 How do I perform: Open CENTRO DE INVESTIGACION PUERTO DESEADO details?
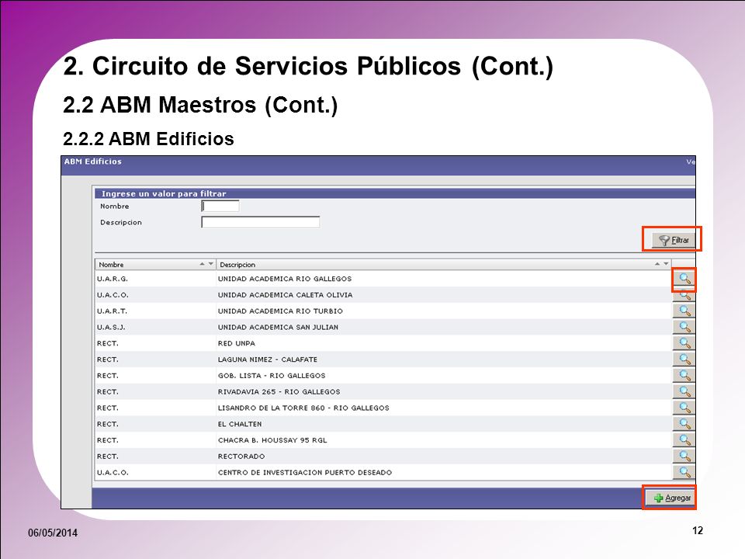(x=684, y=473)
